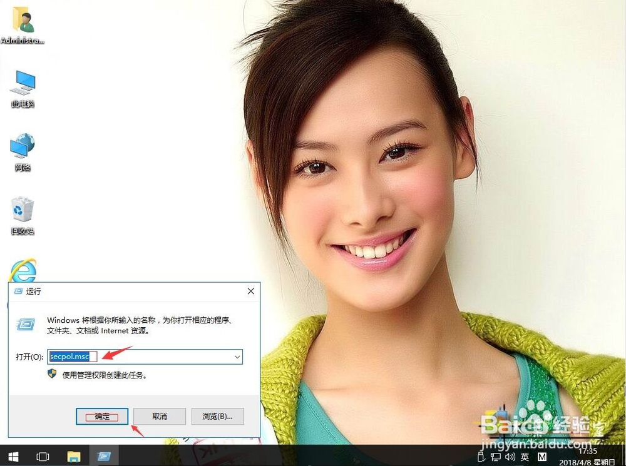This screenshot has width=626, height=466.
Task: Open File Explorer from the taskbar
Action: click(x=73, y=457)
